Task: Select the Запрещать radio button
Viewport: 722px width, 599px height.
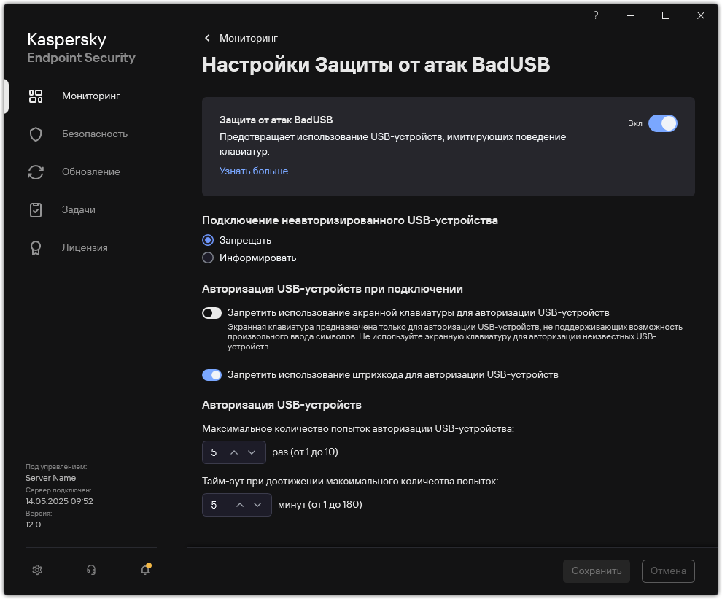Action: click(x=208, y=240)
